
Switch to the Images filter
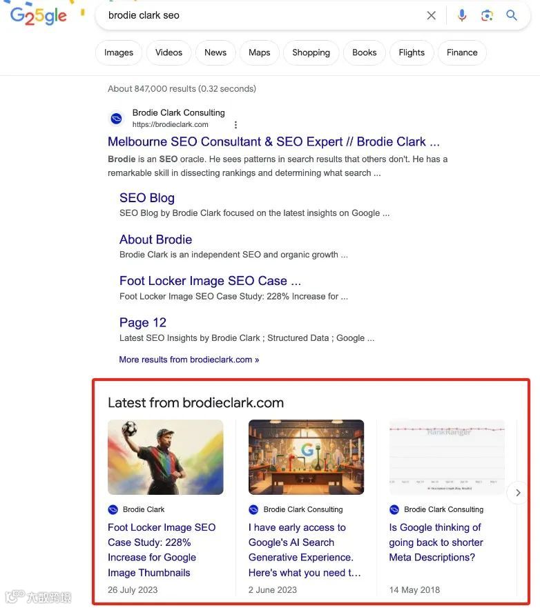click(119, 52)
